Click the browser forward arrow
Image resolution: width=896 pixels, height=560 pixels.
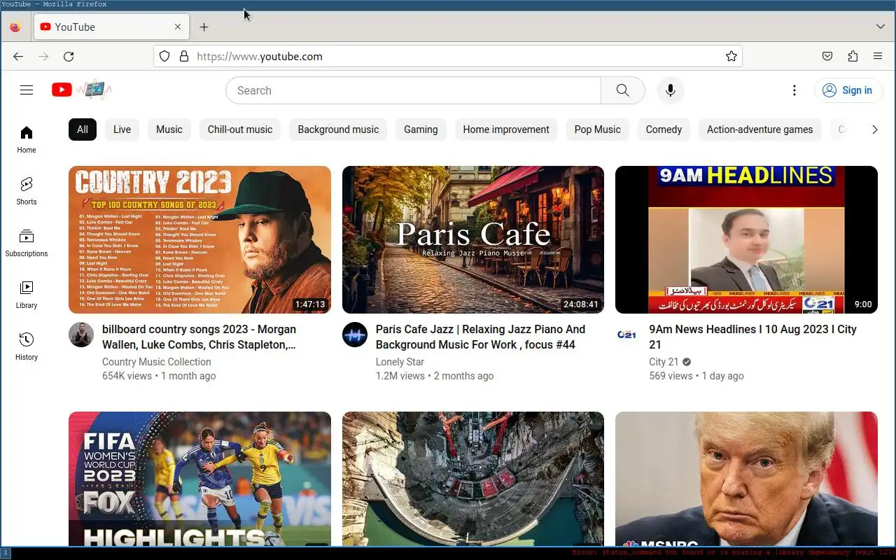point(43,56)
